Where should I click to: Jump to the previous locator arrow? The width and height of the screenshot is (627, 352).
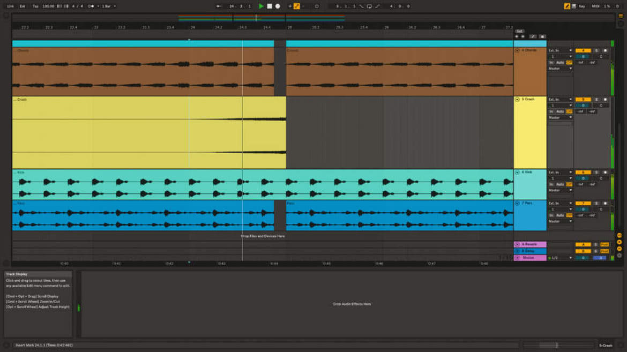(517, 36)
